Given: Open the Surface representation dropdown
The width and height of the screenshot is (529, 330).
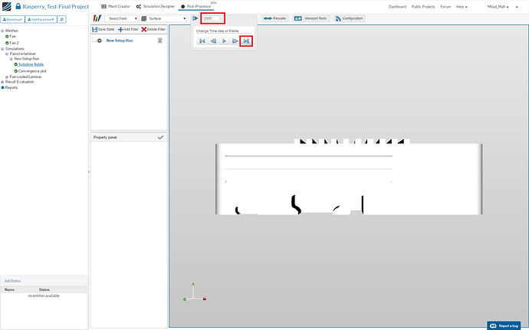Looking at the screenshot, I should (x=163, y=18).
